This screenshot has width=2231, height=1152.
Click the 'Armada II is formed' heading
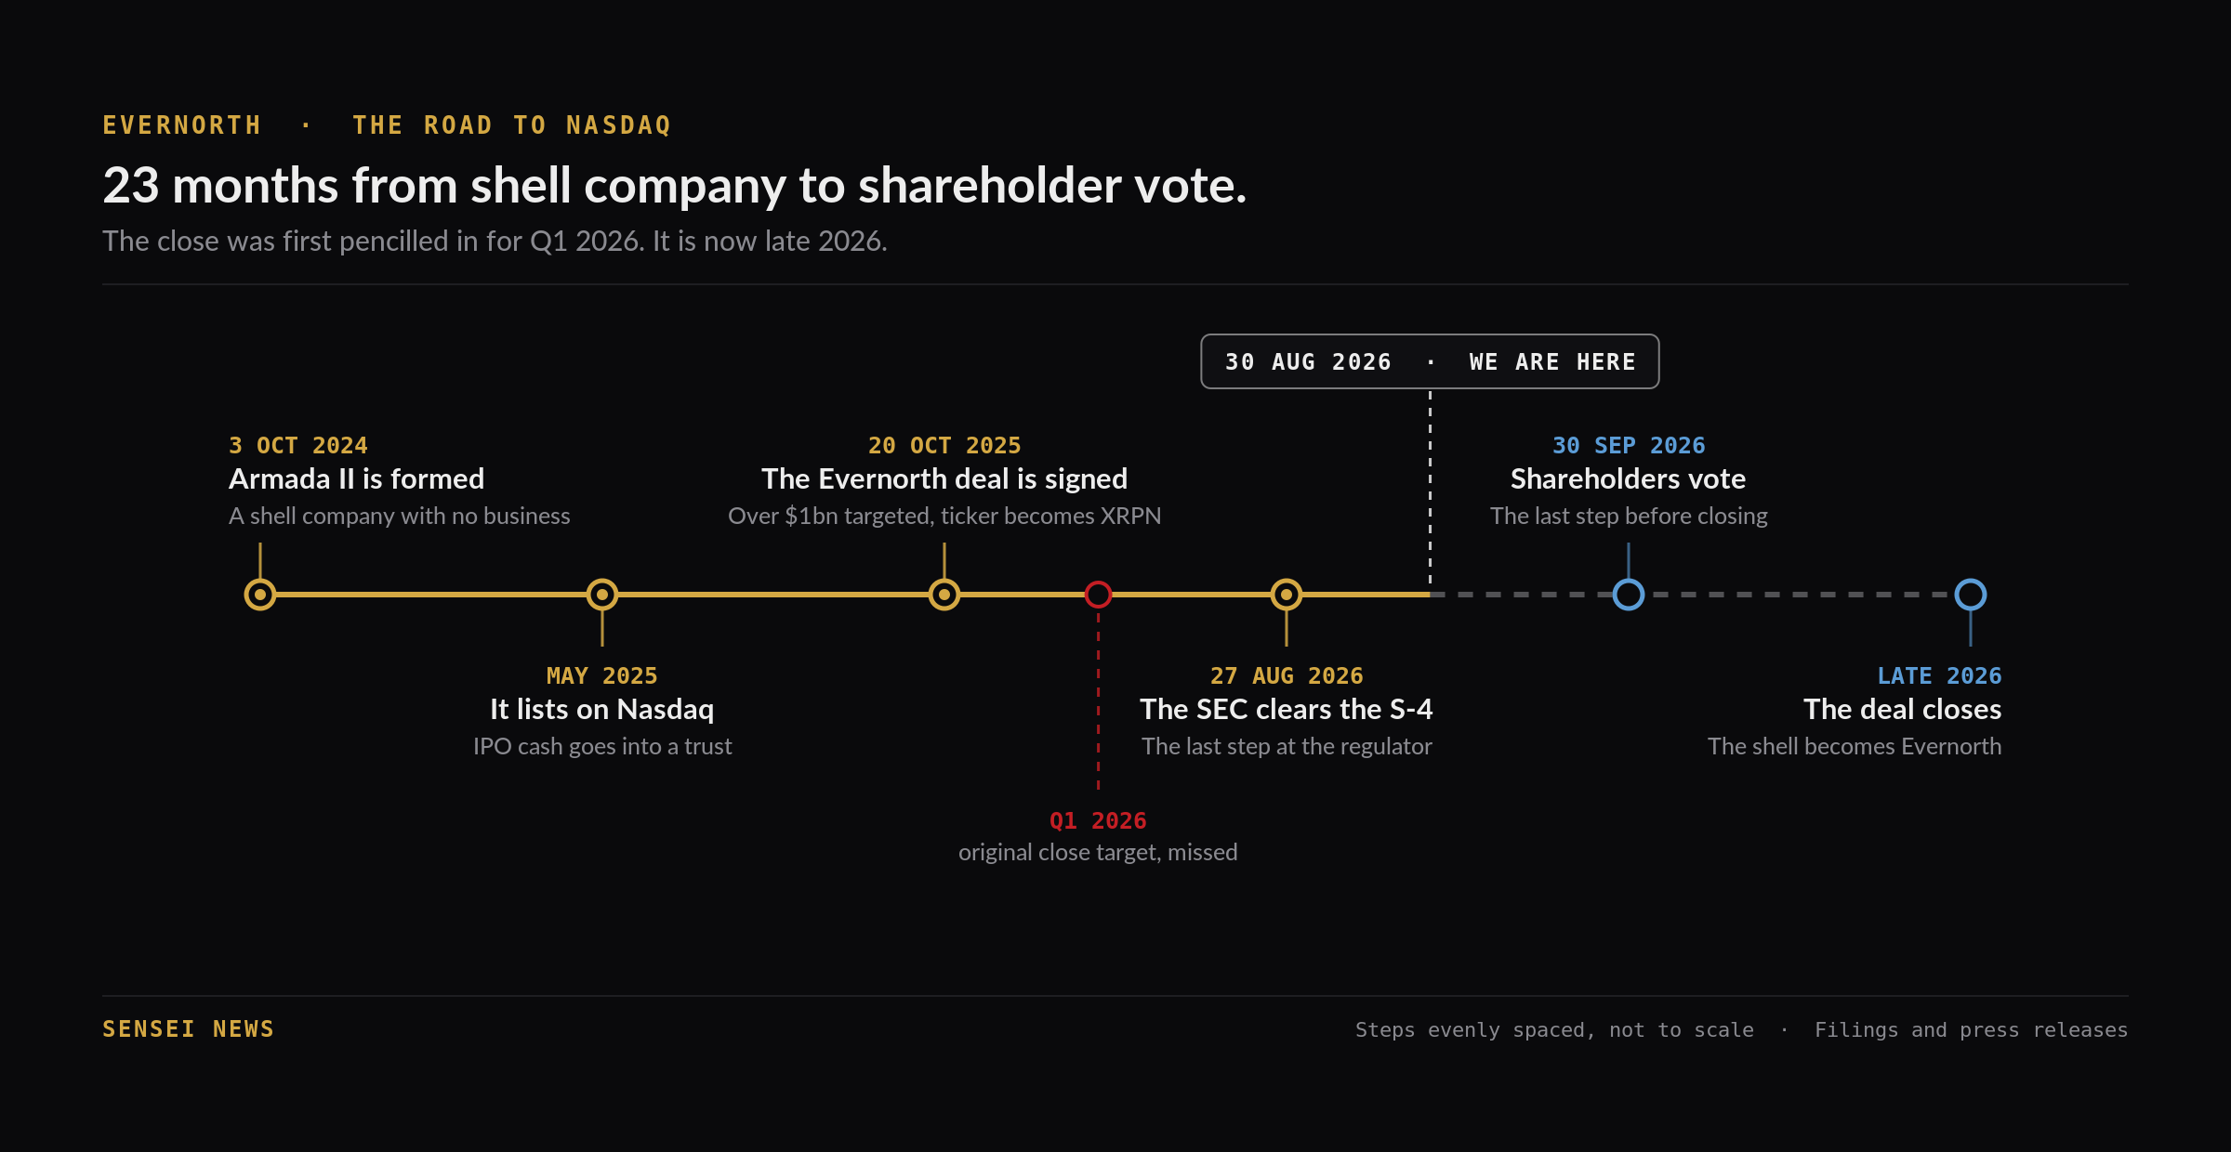[x=357, y=479]
